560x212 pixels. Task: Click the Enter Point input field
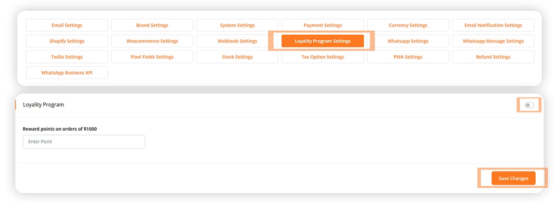point(84,141)
